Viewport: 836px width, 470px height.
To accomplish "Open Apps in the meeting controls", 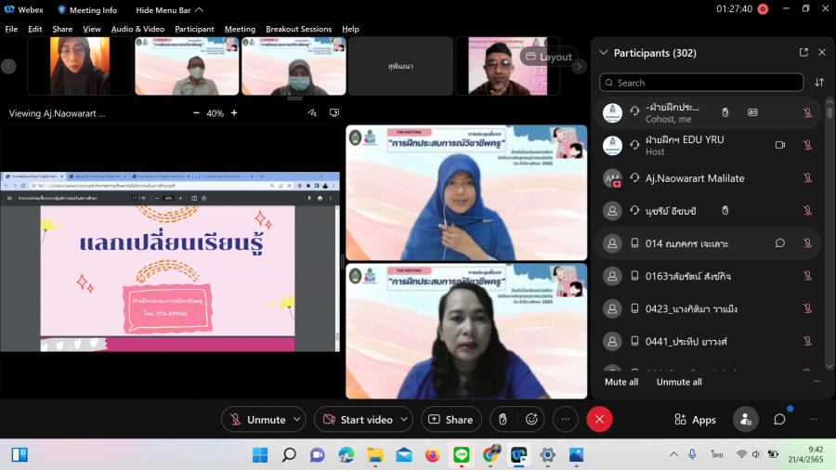I will click(695, 420).
